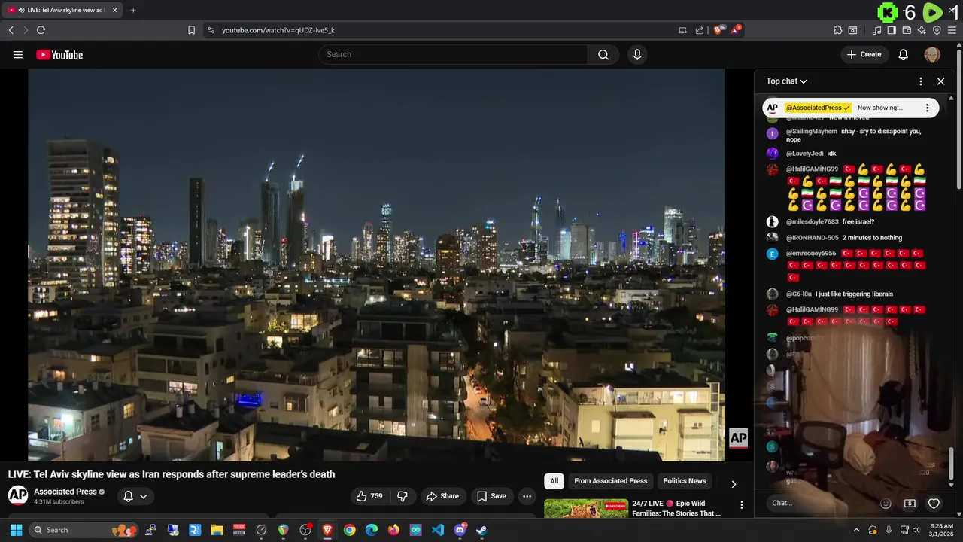This screenshot has width=963, height=542.
Task: Open more actions below the video
Action: pyautogui.click(x=527, y=496)
